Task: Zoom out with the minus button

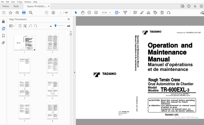Action: [89, 13]
